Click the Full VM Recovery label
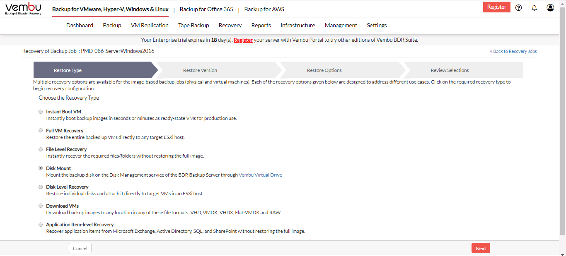 click(65, 131)
